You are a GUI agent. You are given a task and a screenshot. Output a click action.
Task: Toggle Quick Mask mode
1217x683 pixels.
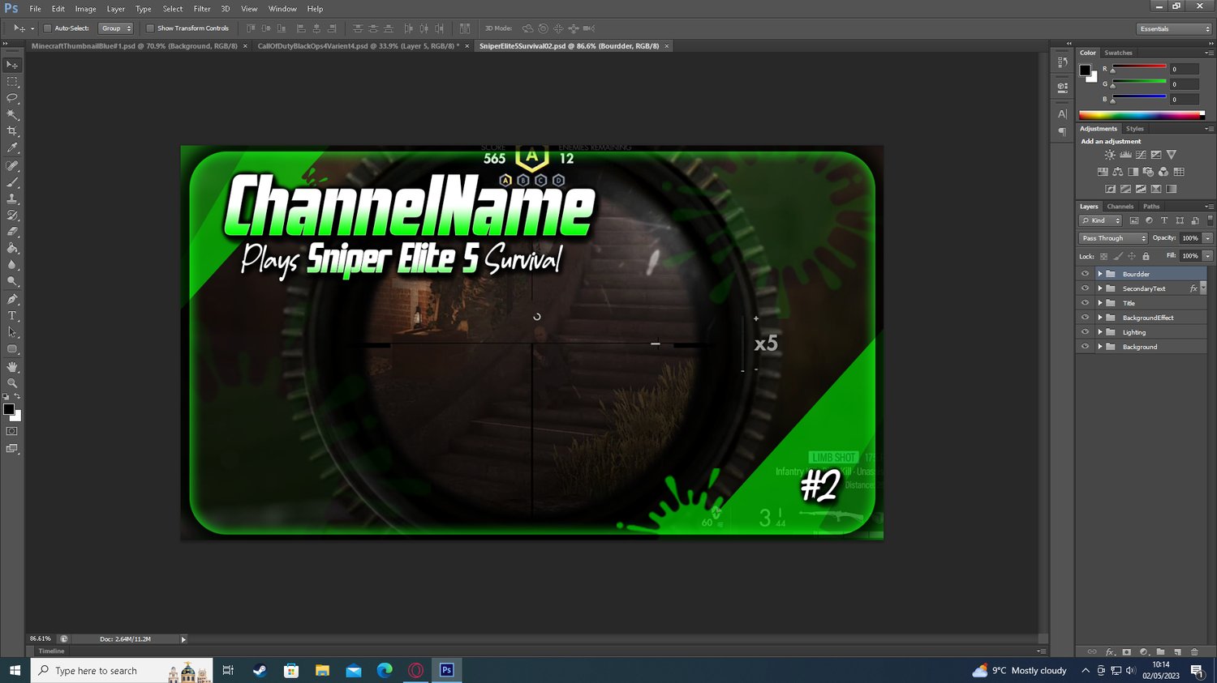pyautogui.click(x=12, y=432)
